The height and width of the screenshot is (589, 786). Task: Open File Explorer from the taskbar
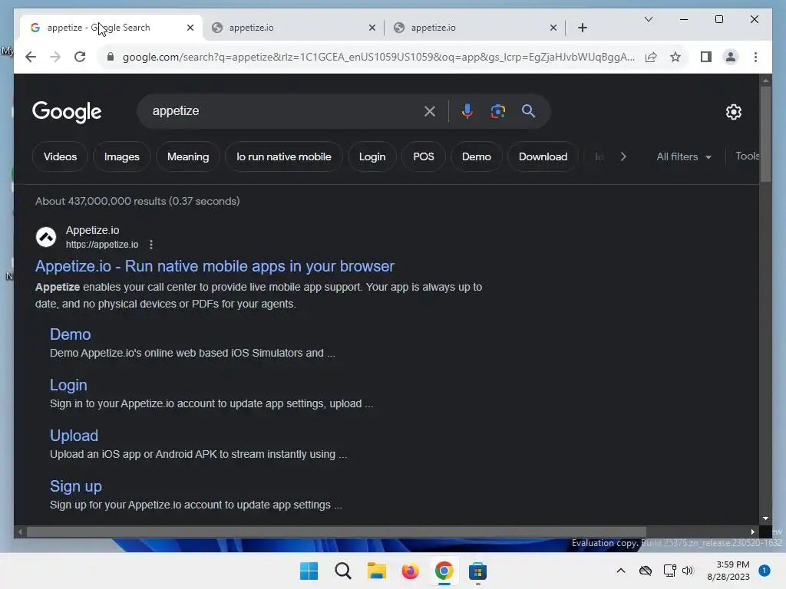tap(376, 571)
